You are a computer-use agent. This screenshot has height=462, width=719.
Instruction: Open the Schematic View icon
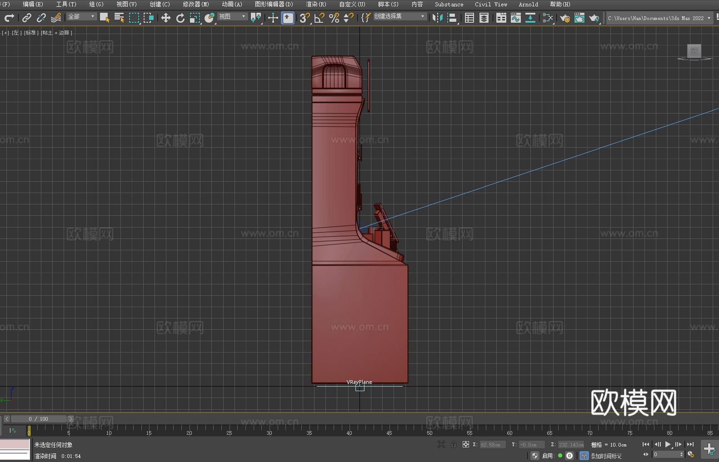530,18
